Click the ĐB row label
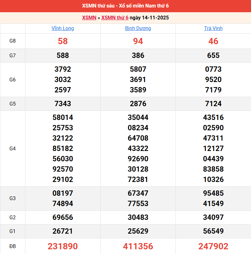The height and width of the screenshot is (254, 251). pos(13,246)
